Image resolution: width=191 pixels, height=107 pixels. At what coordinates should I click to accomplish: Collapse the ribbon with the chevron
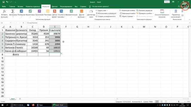pos(190,20)
